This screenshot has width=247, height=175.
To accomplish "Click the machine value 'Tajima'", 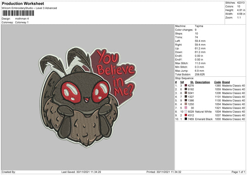I will [199, 26].
